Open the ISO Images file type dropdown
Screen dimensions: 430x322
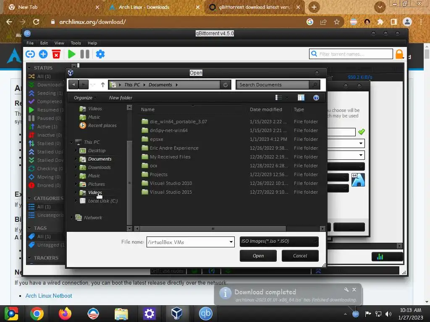(x=279, y=241)
